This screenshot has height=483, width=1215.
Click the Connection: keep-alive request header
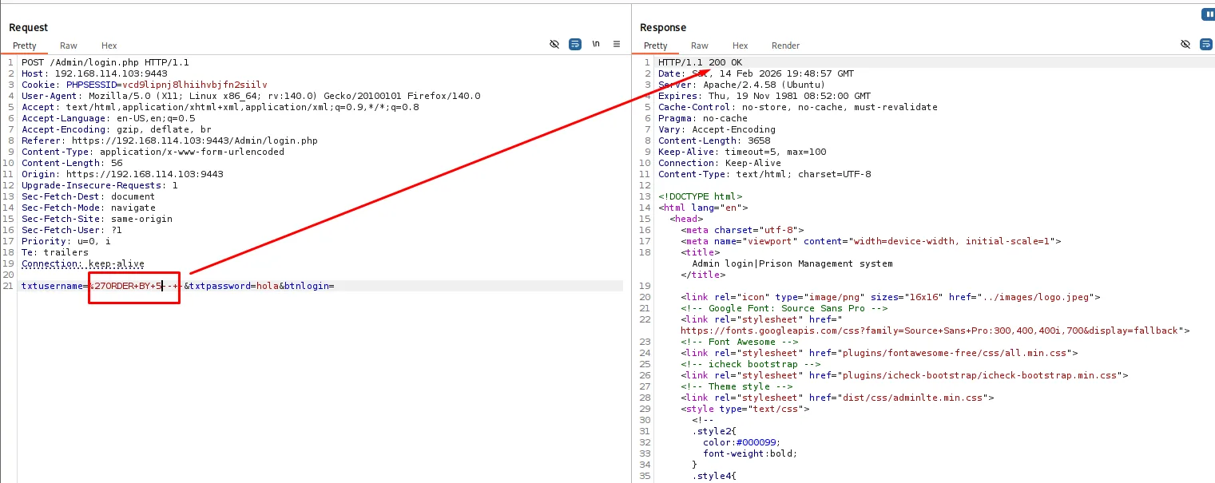click(x=83, y=263)
